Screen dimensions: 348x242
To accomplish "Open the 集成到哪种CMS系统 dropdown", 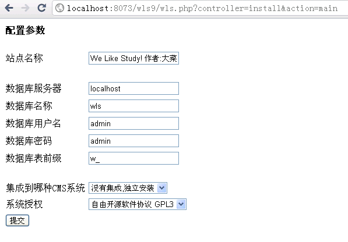I will pos(128,188).
